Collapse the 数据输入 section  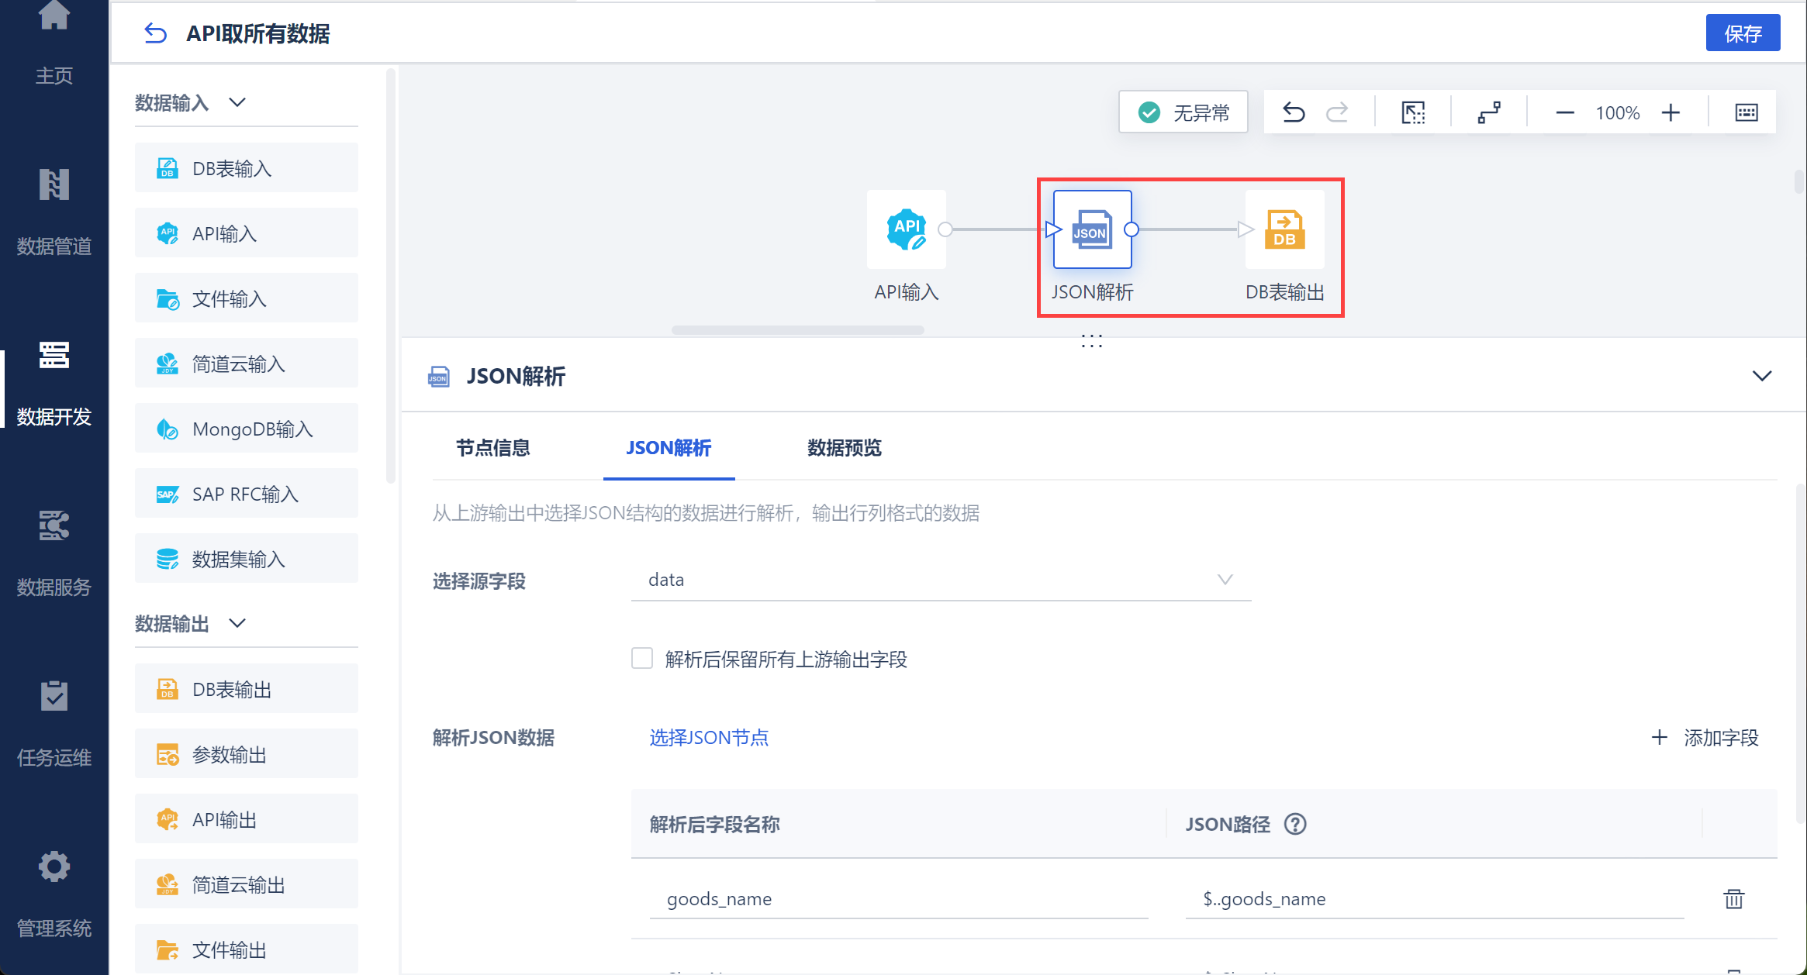[x=237, y=102]
